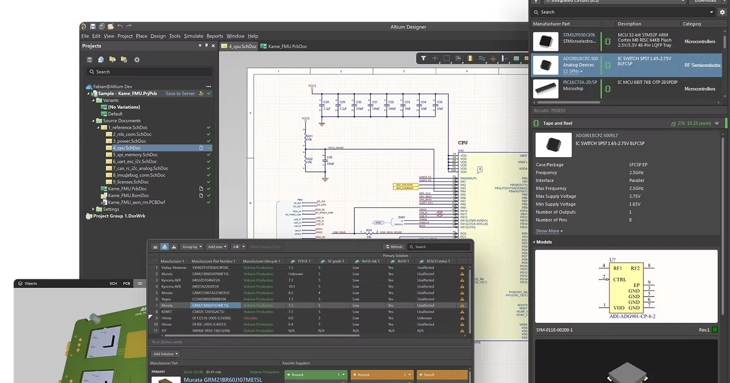The width and height of the screenshot is (730, 383).
Task: Click the sort order icon in ActiveBOM toolbar
Action: click(236, 247)
